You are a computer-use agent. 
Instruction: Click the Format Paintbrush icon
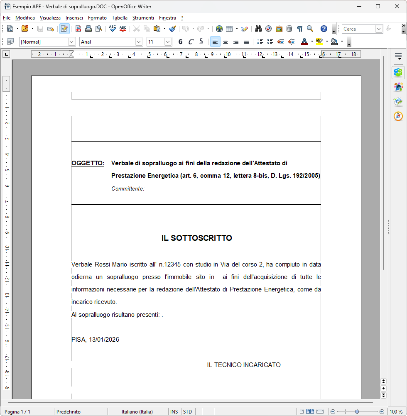pyautogui.click(x=172, y=29)
